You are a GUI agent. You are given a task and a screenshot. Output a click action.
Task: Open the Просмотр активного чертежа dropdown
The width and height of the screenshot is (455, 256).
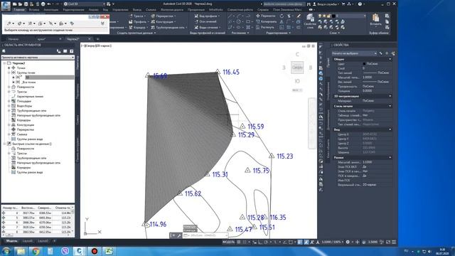click(x=38, y=58)
